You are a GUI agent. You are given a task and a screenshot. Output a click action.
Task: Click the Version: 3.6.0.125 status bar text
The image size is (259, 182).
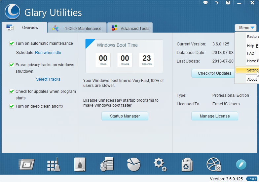point(226,179)
